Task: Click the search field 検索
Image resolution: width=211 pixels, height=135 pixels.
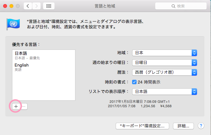Action: pyautogui.click(x=181, y=6)
